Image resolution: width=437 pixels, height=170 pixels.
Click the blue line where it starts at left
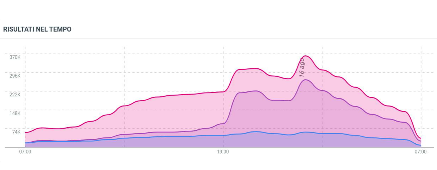click(x=25, y=143)
